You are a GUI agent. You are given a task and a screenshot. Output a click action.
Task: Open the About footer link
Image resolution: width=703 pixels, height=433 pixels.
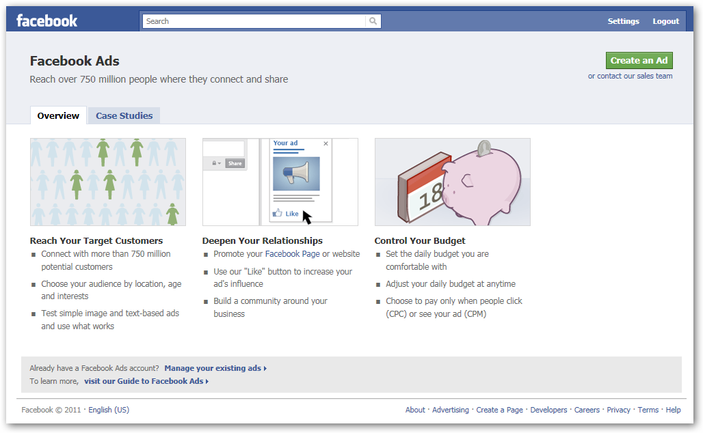click(415, 410)
